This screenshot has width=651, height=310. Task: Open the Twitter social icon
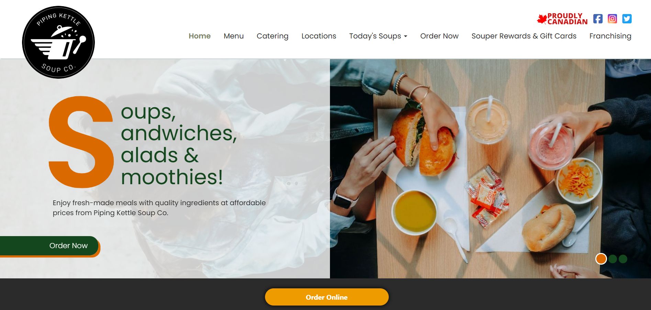click(627, 19)
